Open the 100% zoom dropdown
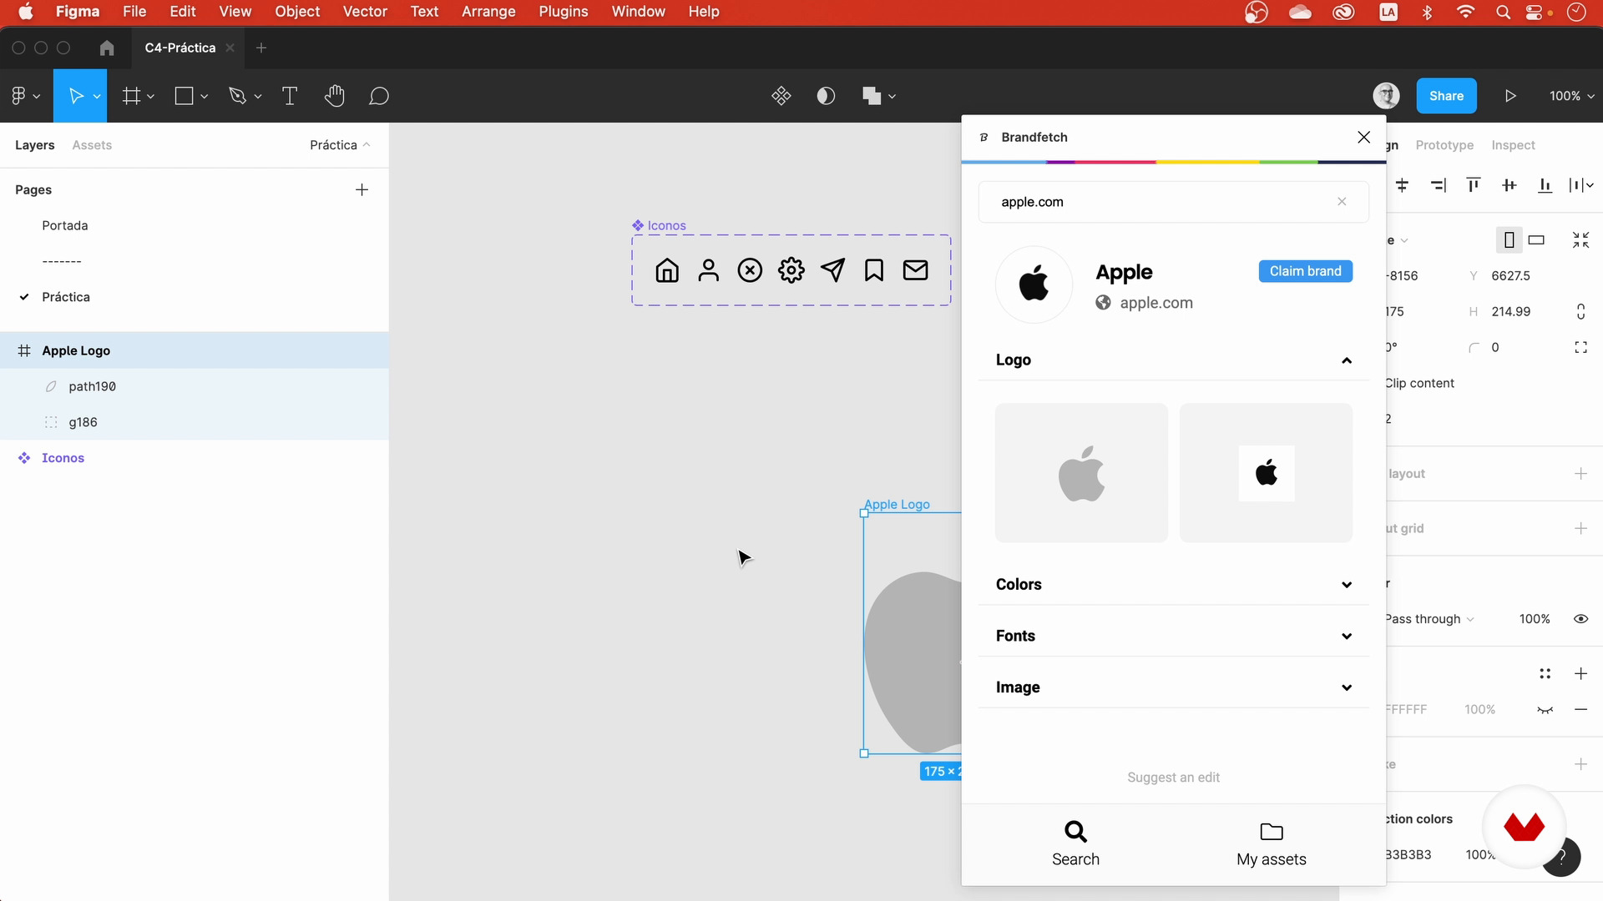The height and width of the screenshot is (901, 1603). coord(1572,96)
